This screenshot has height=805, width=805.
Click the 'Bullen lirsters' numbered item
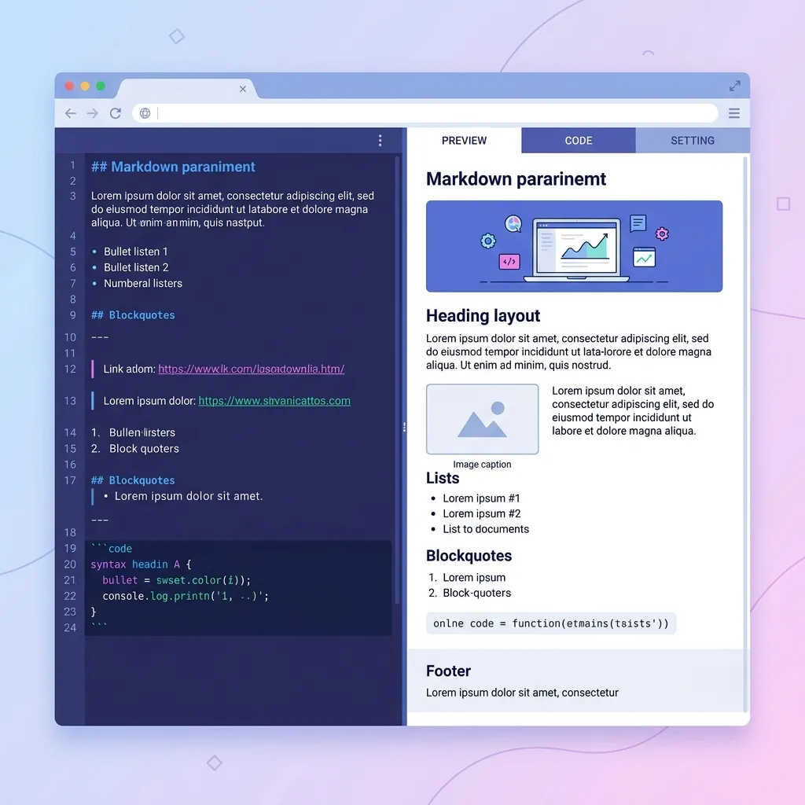(x=134, y=433)
